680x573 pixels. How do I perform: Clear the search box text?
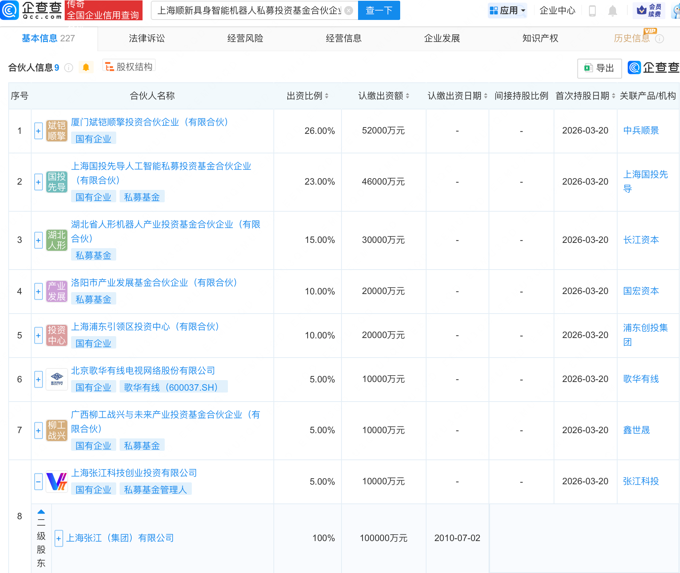coord(349,11)
